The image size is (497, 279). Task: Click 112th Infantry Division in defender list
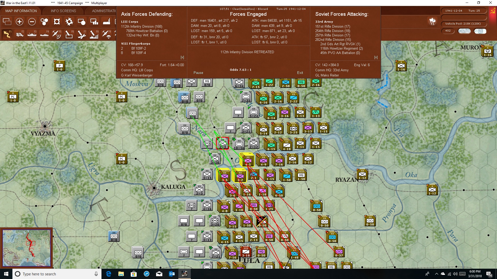(142, 26)
